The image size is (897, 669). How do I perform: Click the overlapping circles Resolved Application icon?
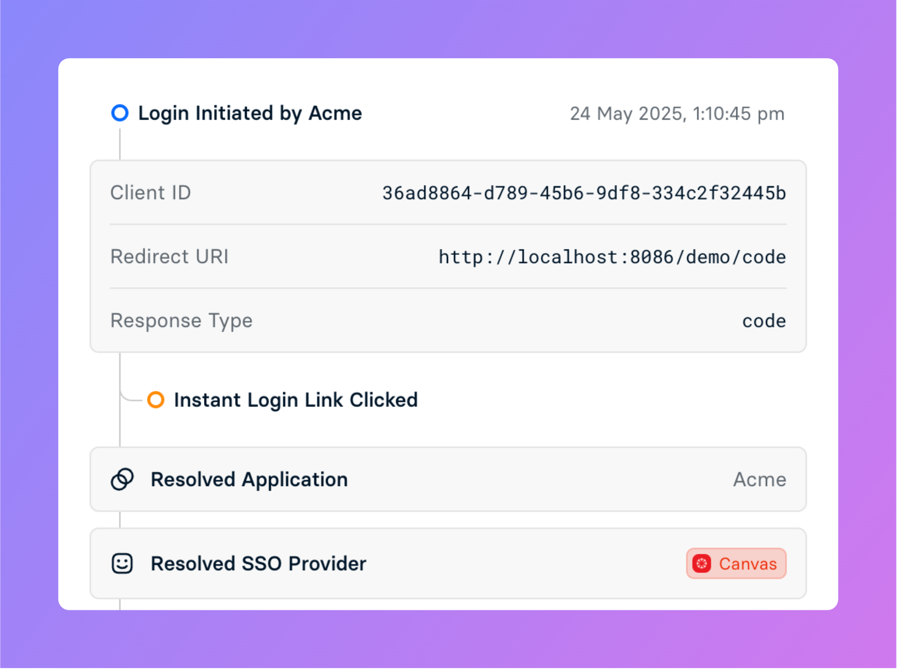pyautogui.click(x=122, y=479)
